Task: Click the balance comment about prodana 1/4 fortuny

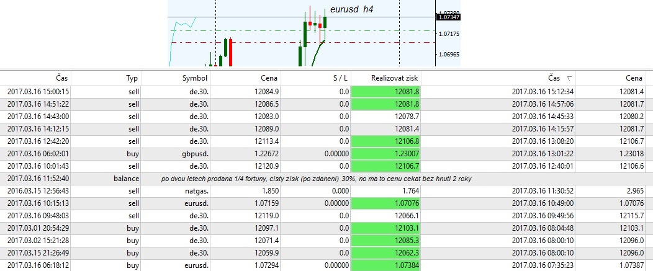Action: [x=317, y=179]
